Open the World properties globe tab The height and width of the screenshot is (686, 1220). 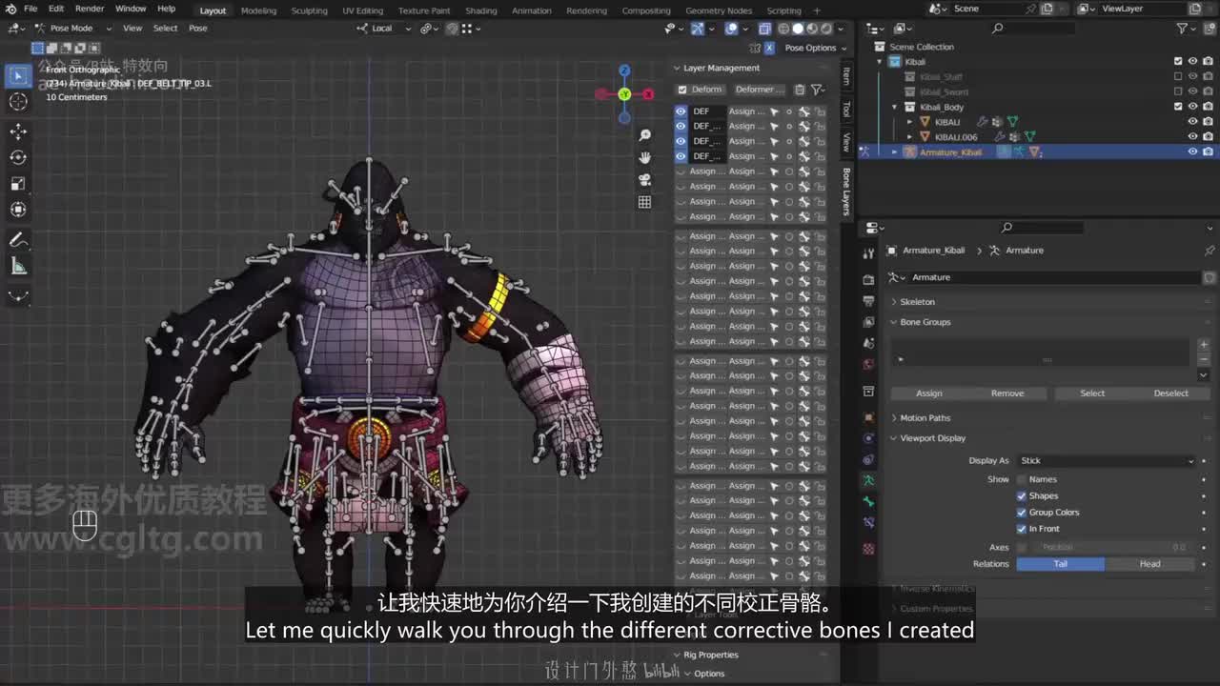coord(868,364)
